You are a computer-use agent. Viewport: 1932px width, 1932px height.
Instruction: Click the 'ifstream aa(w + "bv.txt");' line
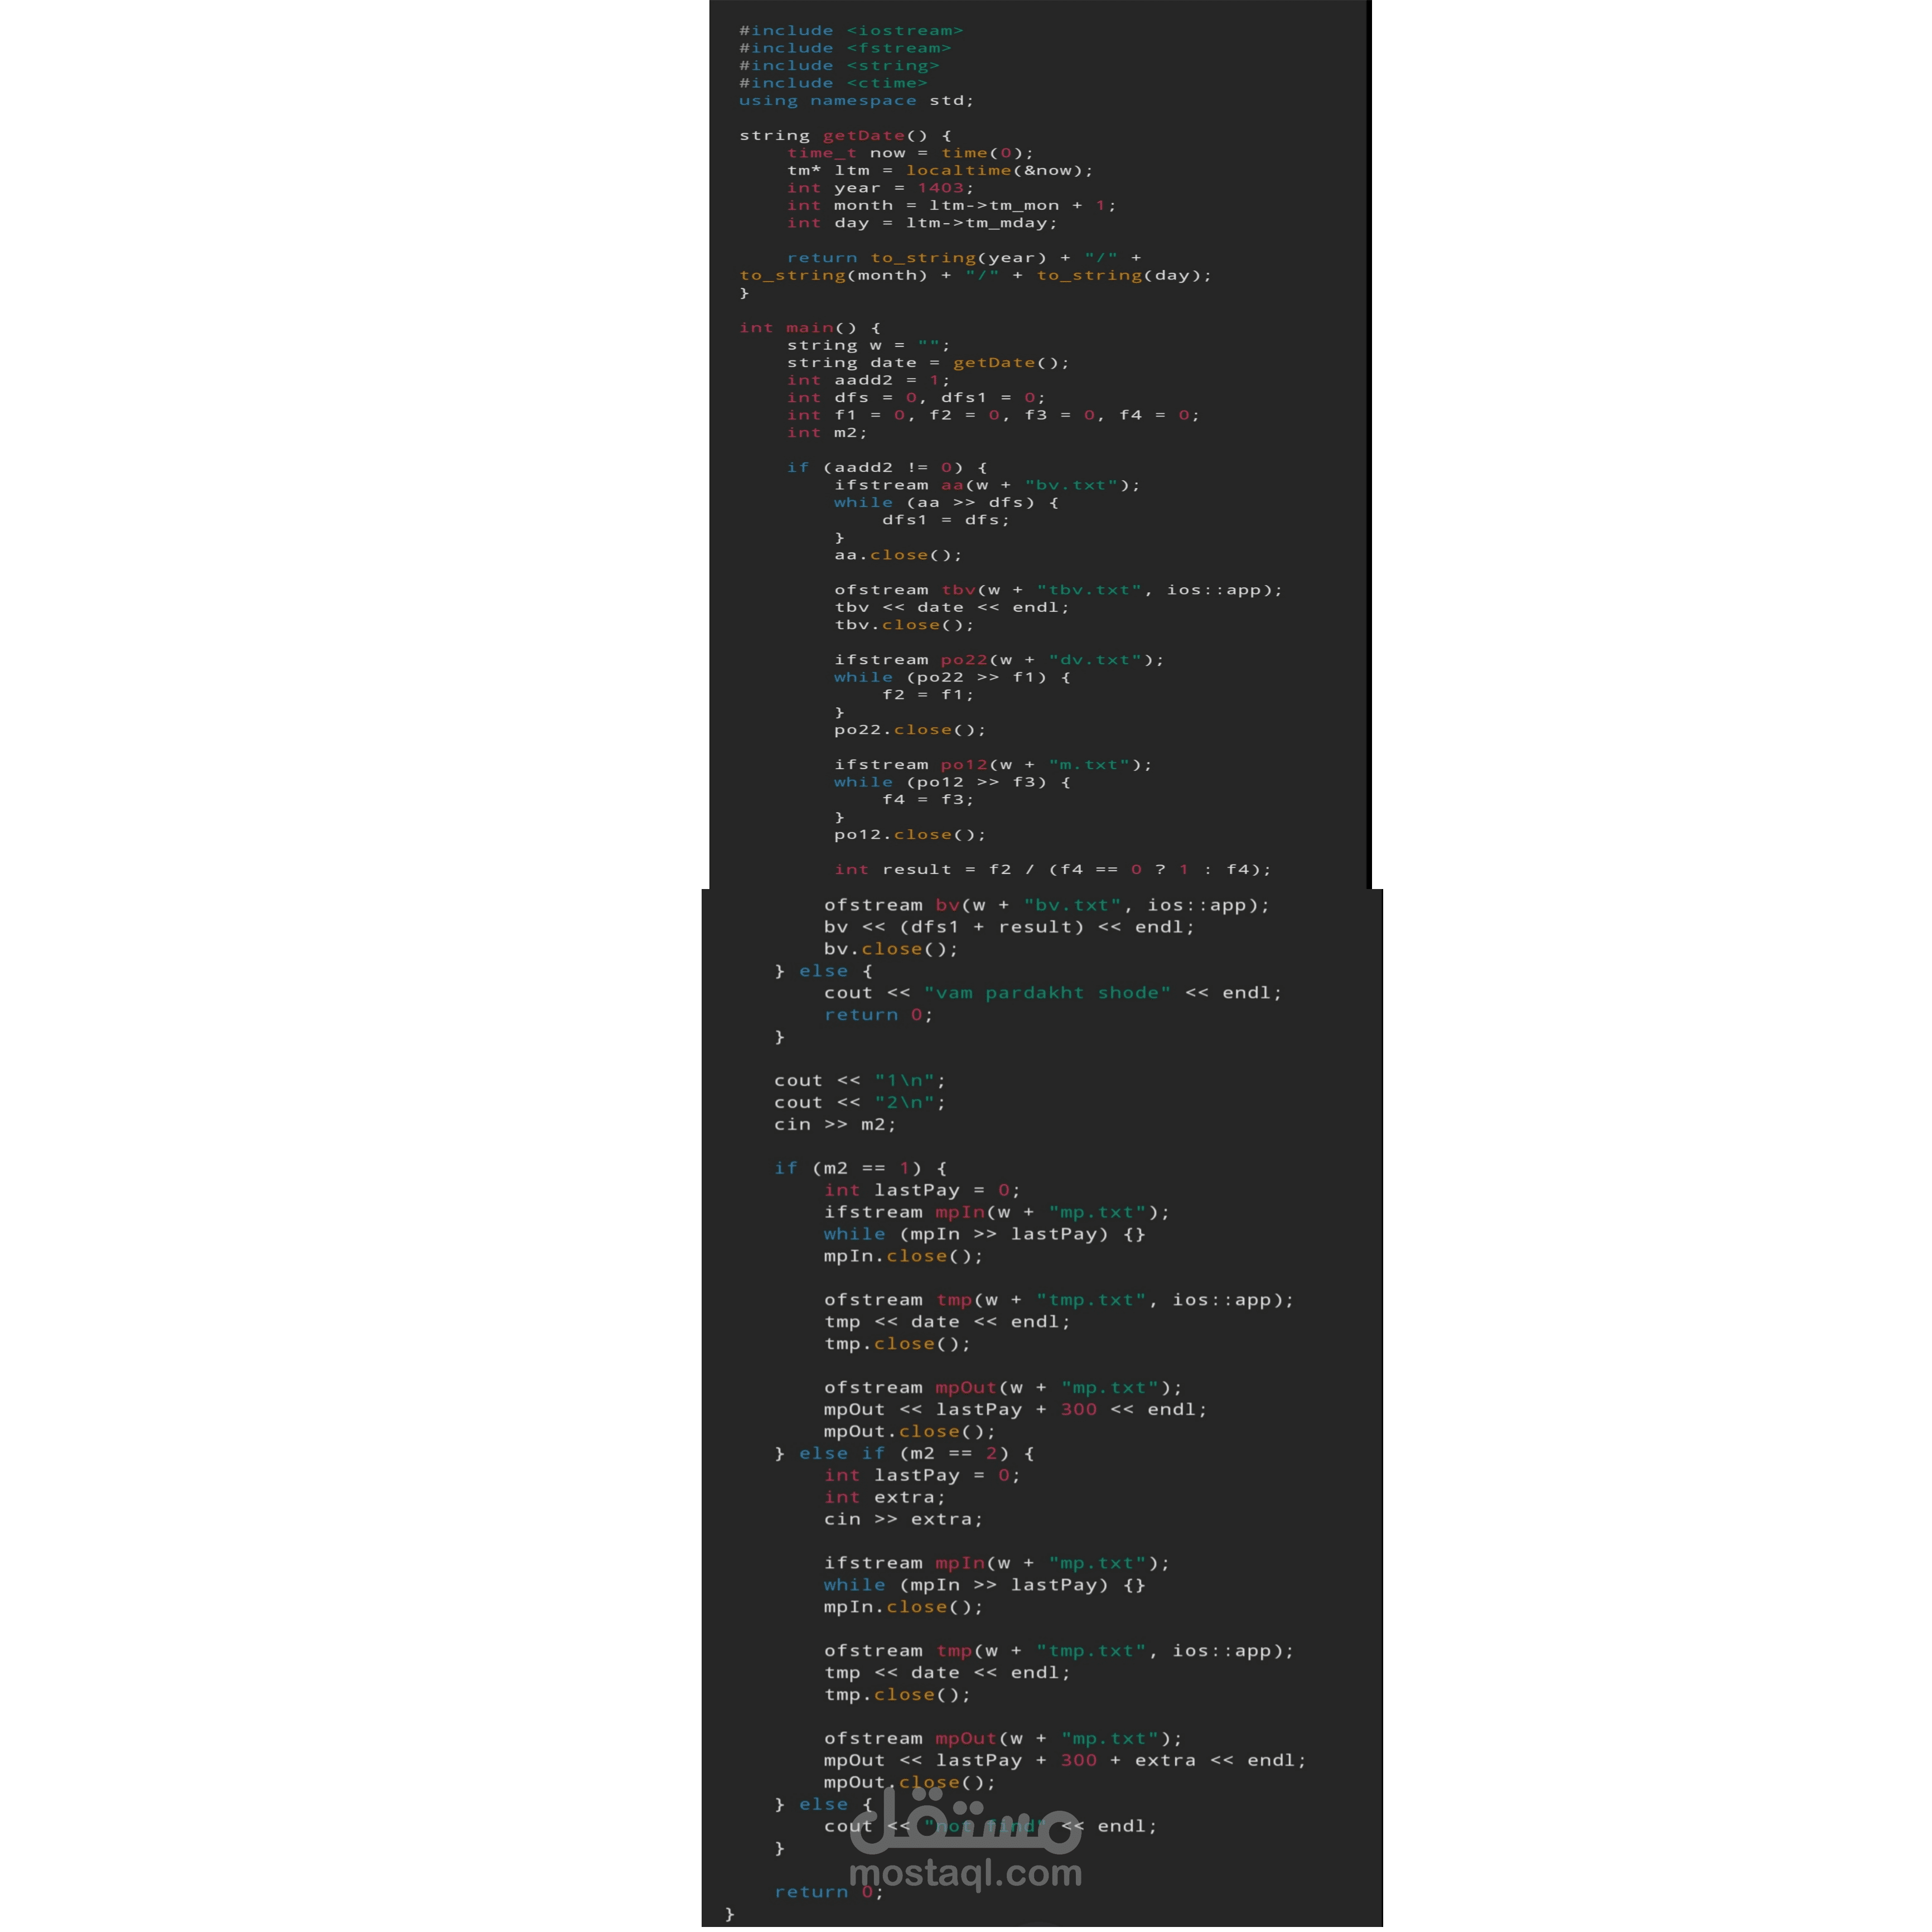(x=987, y=486)
